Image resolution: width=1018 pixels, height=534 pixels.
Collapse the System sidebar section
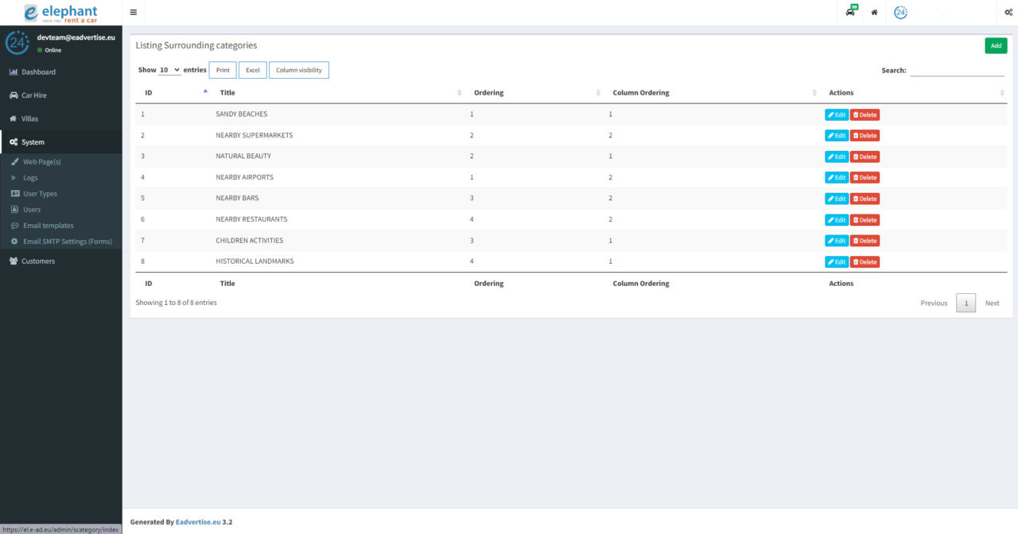point(33,142)
